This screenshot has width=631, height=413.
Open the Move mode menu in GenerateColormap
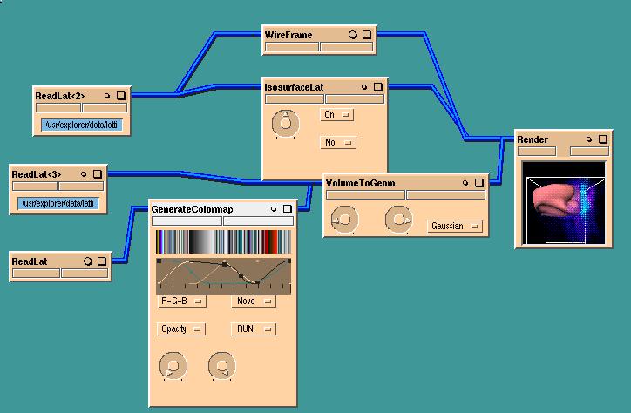253,301
